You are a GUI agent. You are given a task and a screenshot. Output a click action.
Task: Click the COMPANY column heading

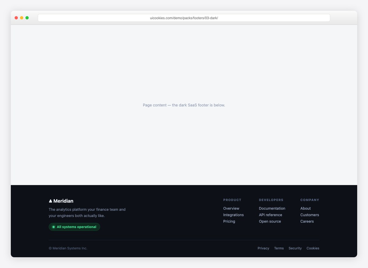(310, 200)
